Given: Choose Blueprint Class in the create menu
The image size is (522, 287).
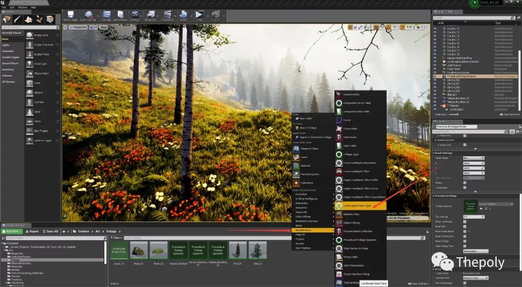Looking at the screenshot, I should 313,149.
